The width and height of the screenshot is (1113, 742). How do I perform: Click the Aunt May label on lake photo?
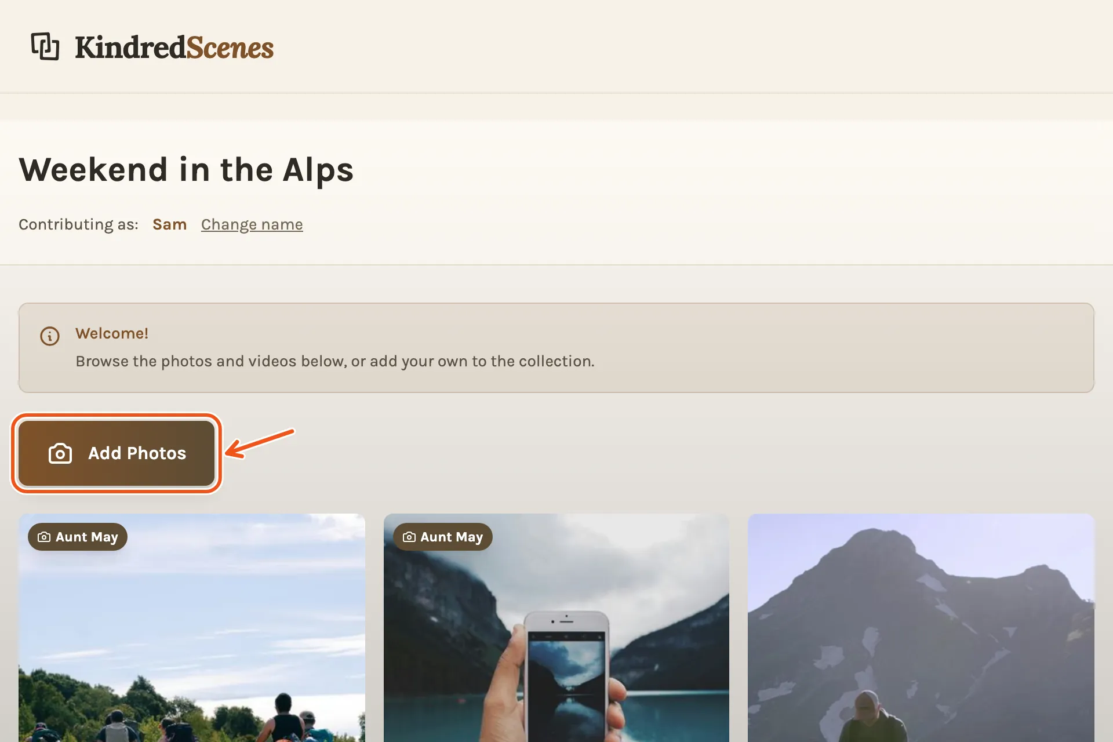point(452,537)
